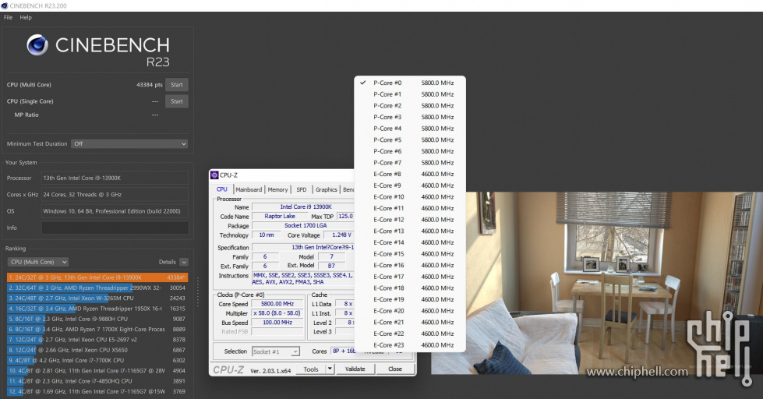Select ranking row Intel Core i7-4850HQ CPU

coord(97,382)
